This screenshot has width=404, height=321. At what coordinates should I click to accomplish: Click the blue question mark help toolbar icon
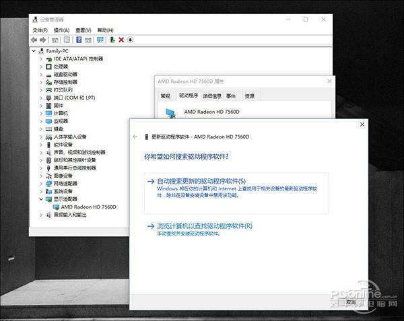click(79, 40)
